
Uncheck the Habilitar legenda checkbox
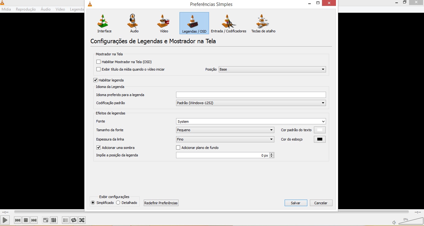click(x=96, y=80)
